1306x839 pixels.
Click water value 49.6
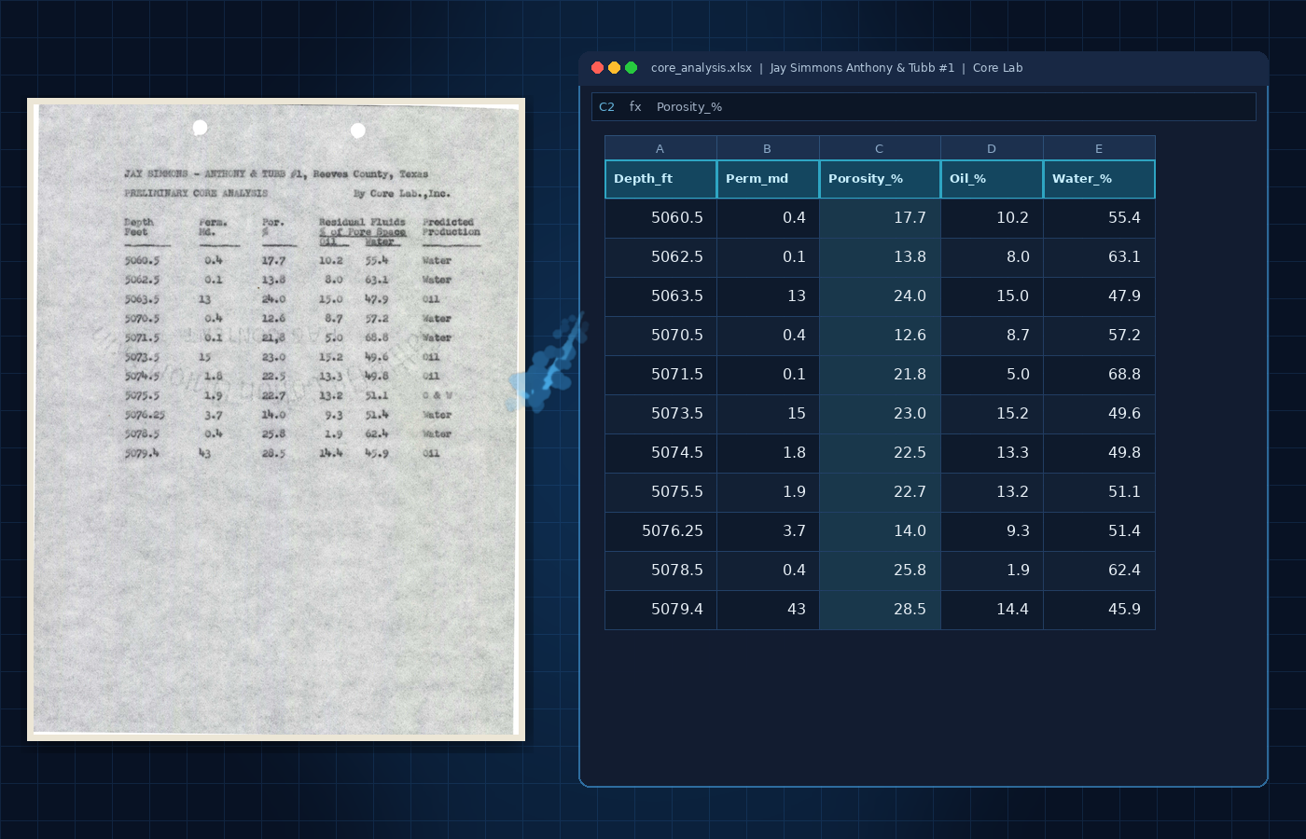point(1099,414)
